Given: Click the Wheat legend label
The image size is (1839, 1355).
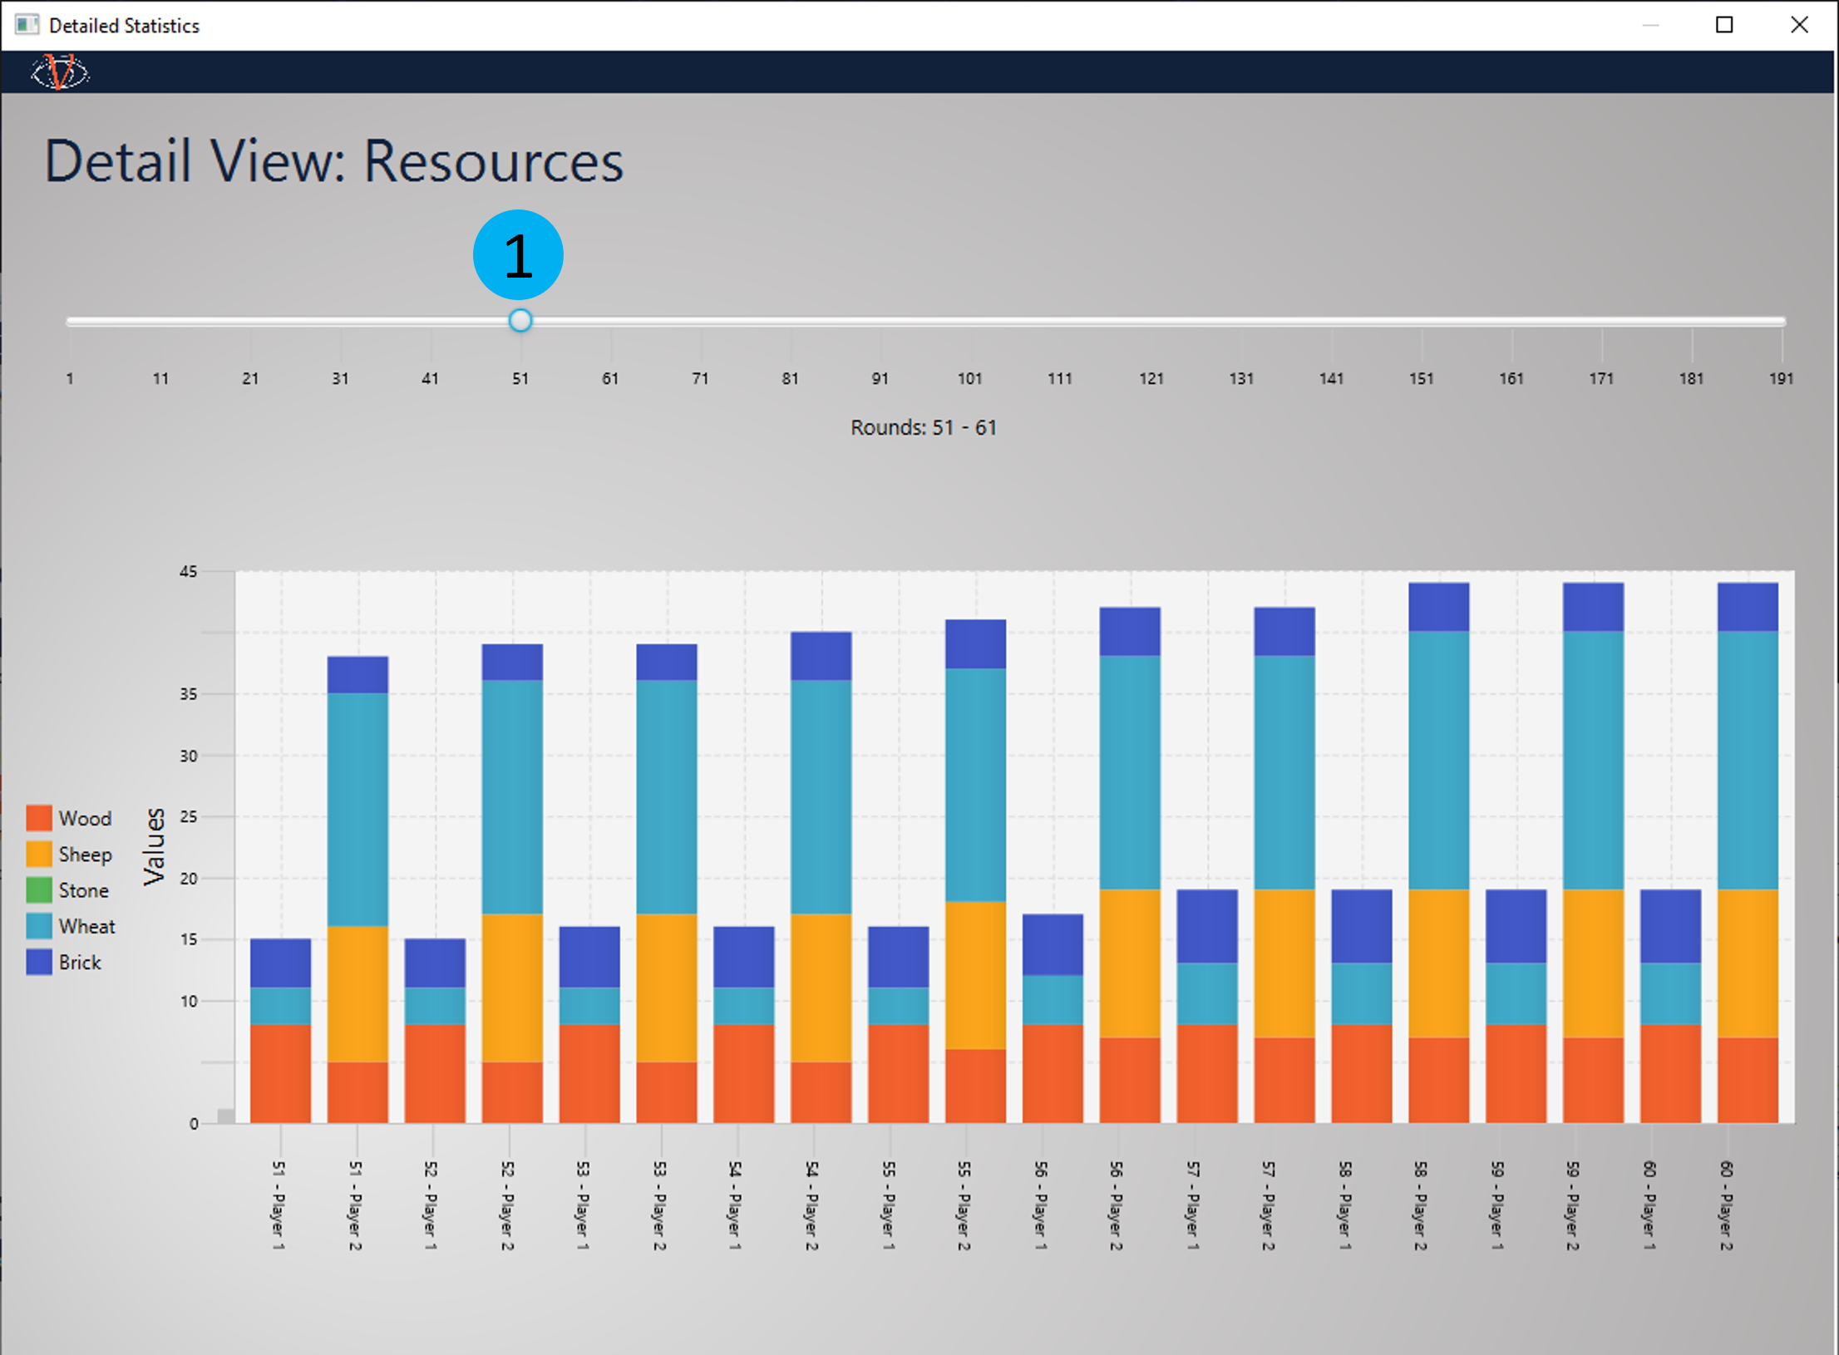Looking at the screenshot, I should [86, 926].
